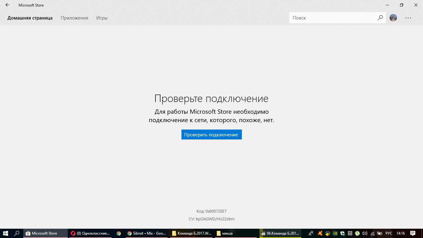Select Microsoft Store taskbar button
The width and height of the screenshot is (423, 238).
(x=46, y=233)
